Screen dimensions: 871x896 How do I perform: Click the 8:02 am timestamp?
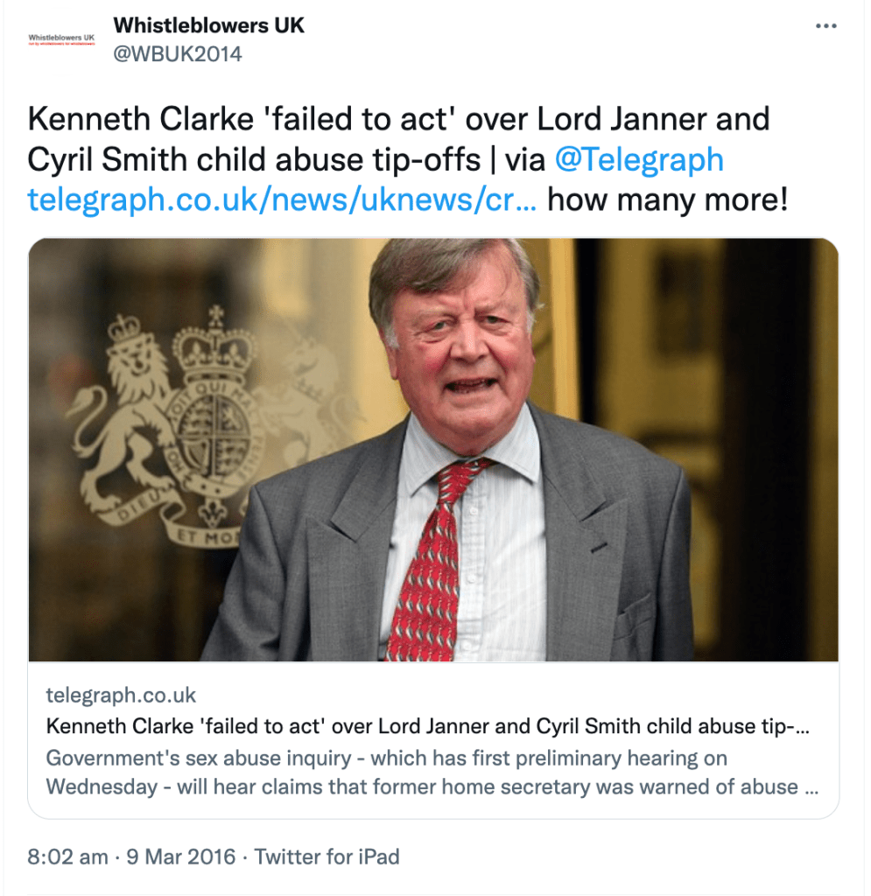pos(68,857)
